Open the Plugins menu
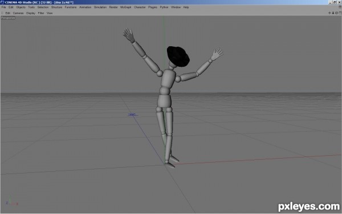This screenshot has width=342, height=214. [x=153, y=7]
